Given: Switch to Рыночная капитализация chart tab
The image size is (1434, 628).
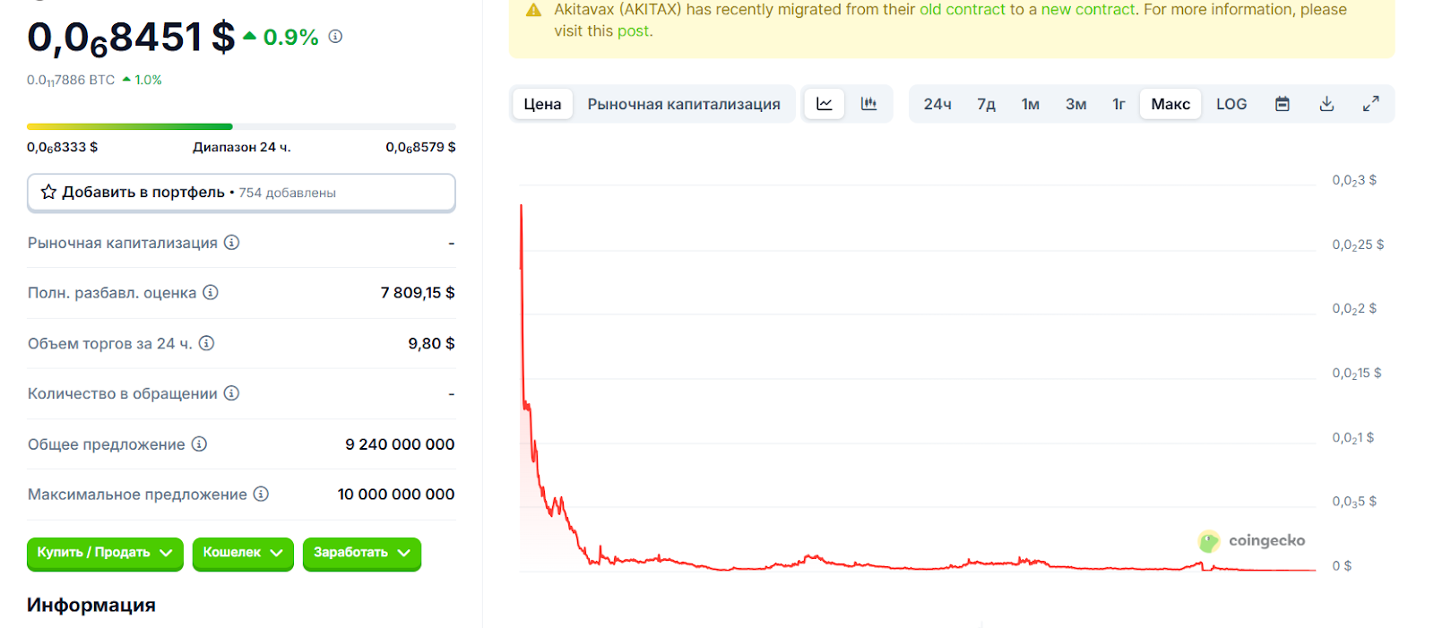Looking at the screenshot, I should tap(684, 104).
